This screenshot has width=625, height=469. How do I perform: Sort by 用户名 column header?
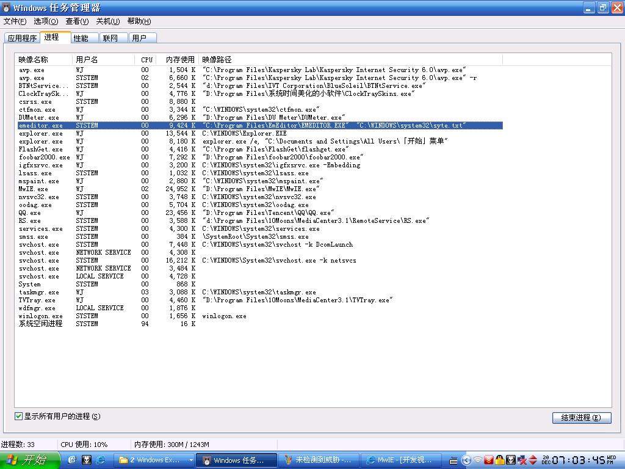[x=104, y=60]
